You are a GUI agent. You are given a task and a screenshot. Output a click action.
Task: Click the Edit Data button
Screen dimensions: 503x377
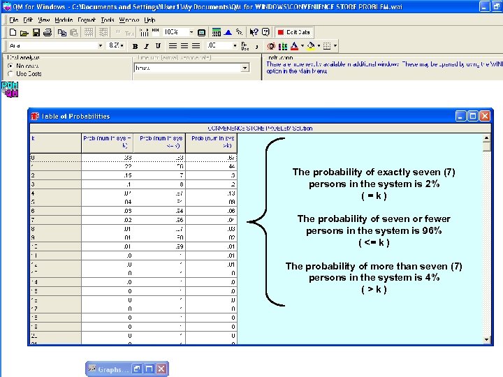tap(294, 32)
